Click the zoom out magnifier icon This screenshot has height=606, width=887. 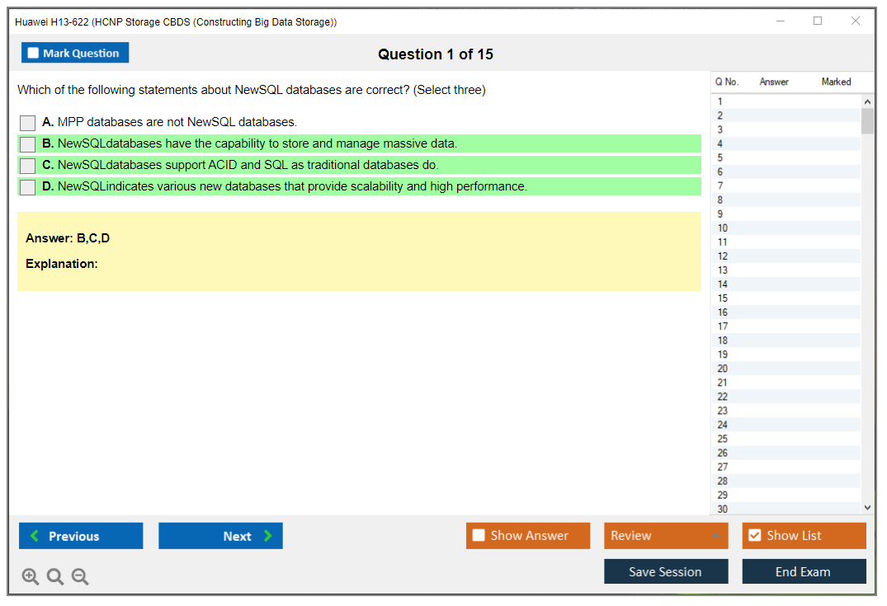(x=80, y=577)
